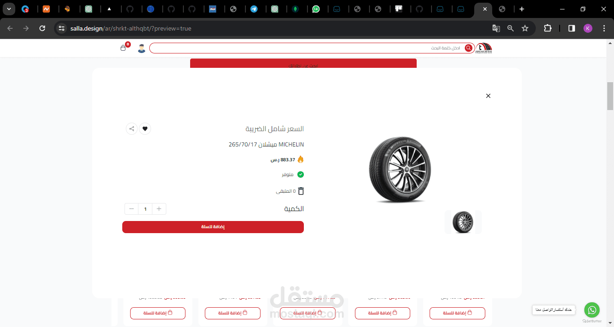Translate this page icon

coord(496,28)
